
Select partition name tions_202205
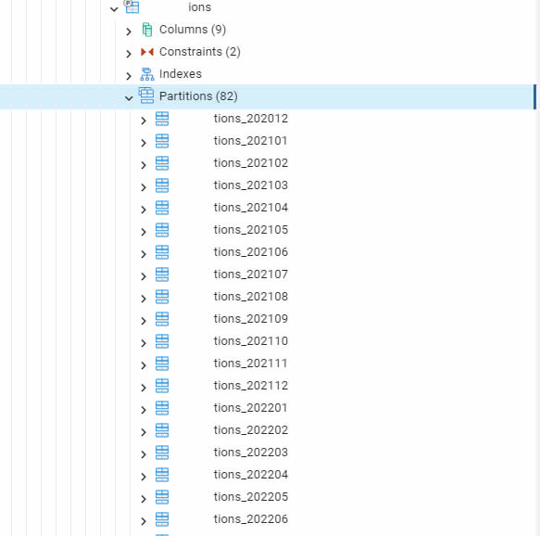pyautogui.click(x=251, y=497)
